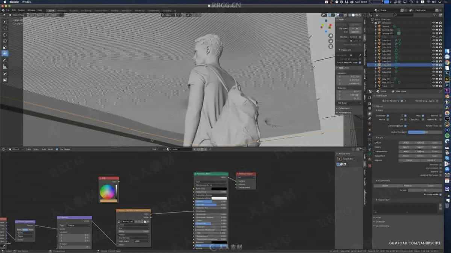451x253 pixels.
Task: Click the viewport zoom magnifier gizmo
Action: 331,36
